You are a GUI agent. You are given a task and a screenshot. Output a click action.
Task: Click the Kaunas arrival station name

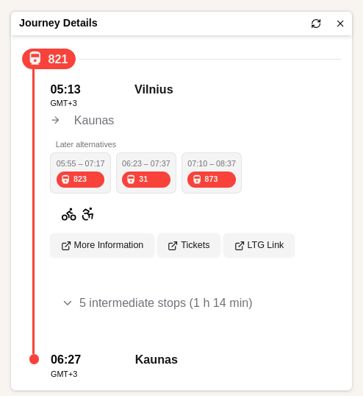pos(157,359)
